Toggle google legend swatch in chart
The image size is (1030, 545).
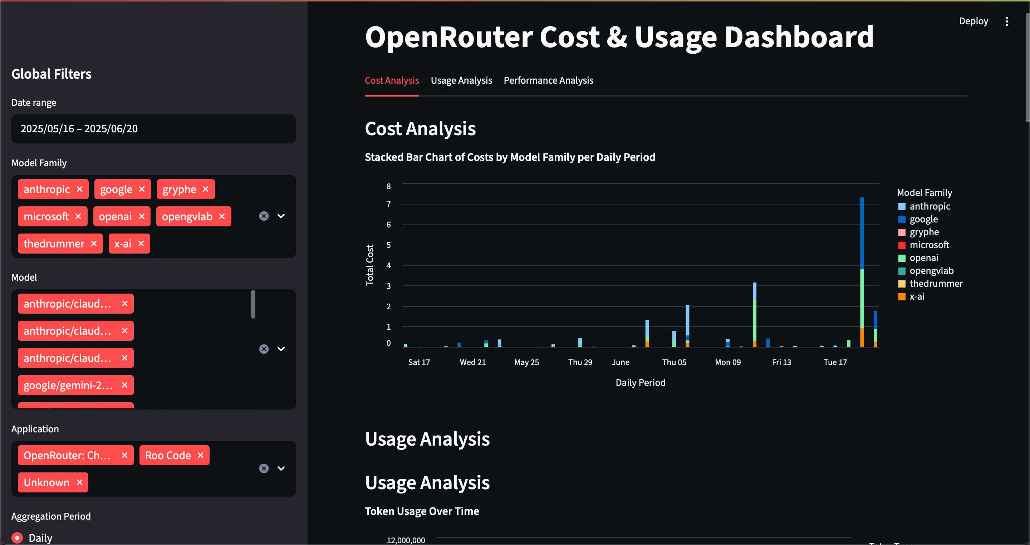pyautogui.click(x=902, y=220)
